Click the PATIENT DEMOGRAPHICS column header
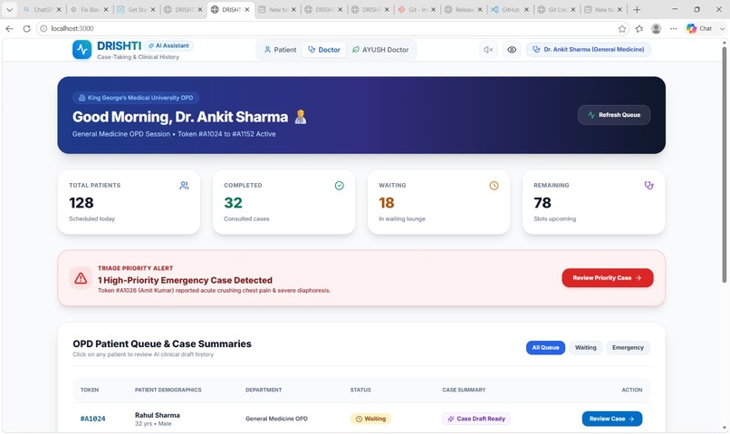The image size is (730, 434). point(168,391)
